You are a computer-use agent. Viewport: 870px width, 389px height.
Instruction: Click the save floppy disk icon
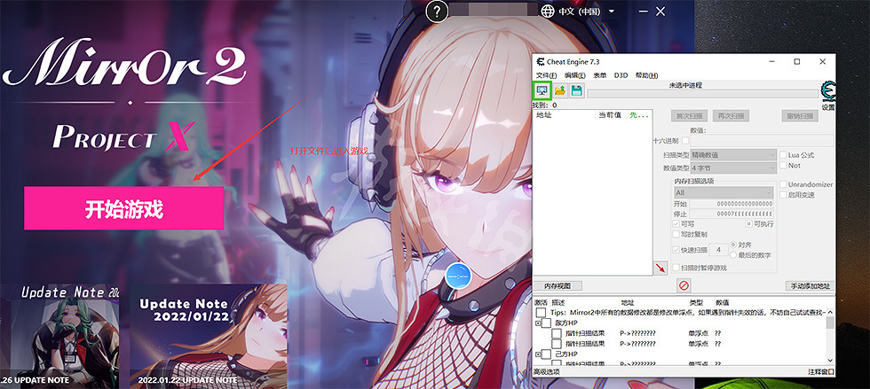[x=576, y=90]
